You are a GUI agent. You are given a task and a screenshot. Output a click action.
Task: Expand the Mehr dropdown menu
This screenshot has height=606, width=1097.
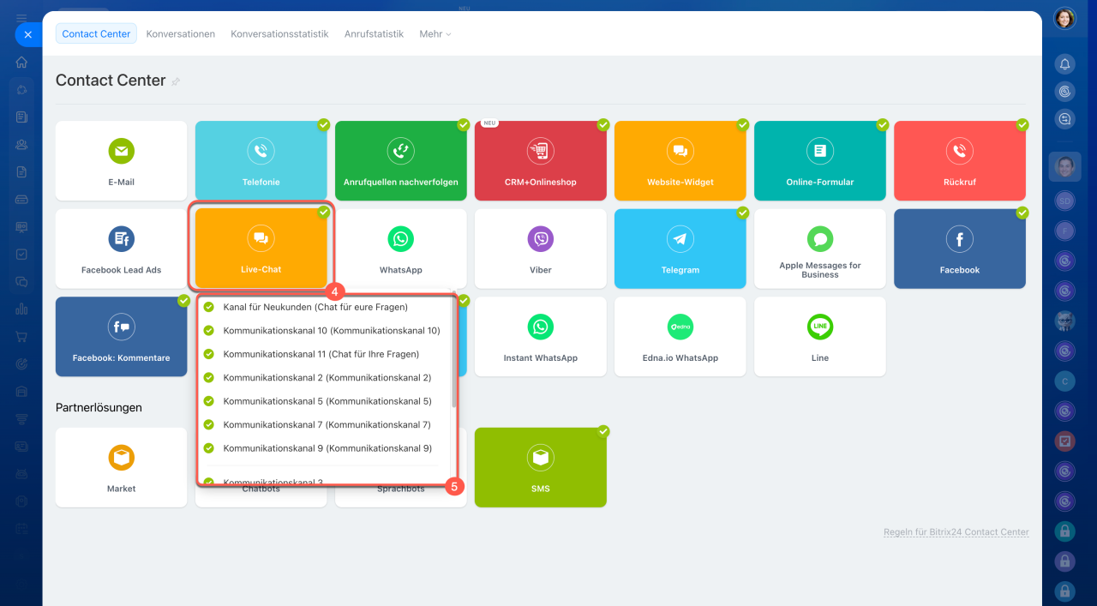point(435,34)
